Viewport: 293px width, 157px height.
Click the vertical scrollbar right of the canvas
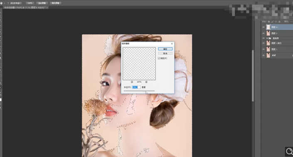[253, 76]
